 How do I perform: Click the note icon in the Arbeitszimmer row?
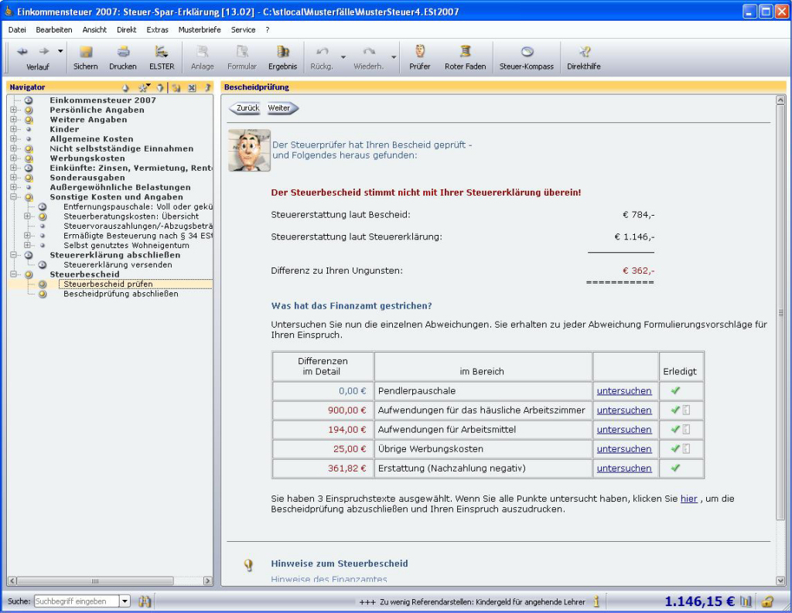pyautogui.click(x=686, y=410)
